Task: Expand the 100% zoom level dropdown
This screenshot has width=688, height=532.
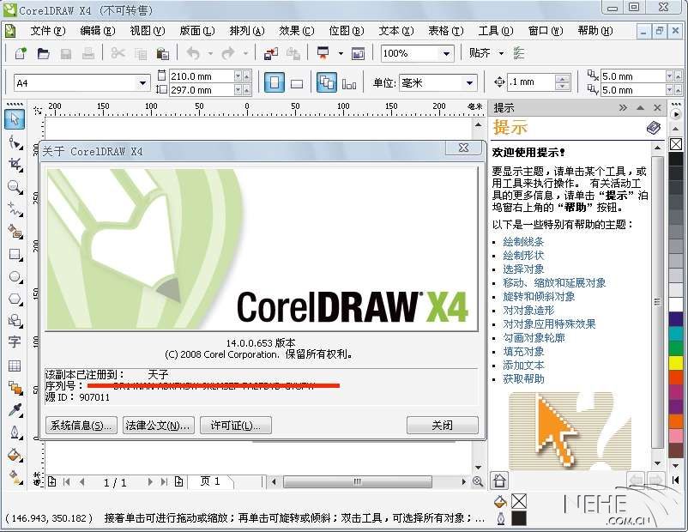Action: (x=446, y=53)
